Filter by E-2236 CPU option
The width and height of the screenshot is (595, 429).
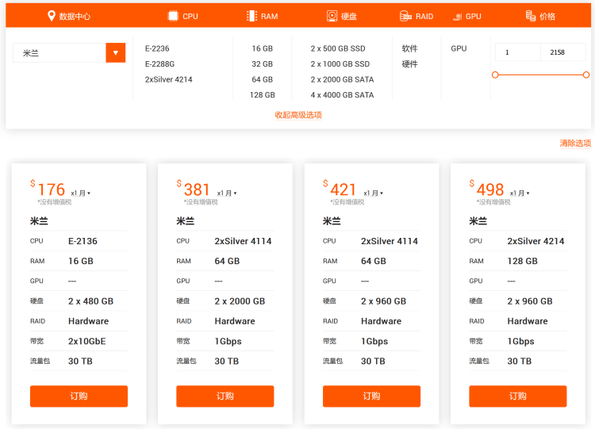pyautogui.click(x=157, y=48)
